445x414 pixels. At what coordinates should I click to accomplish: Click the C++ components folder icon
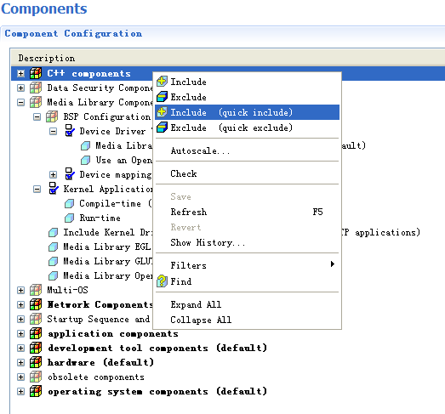pos(36,73)
